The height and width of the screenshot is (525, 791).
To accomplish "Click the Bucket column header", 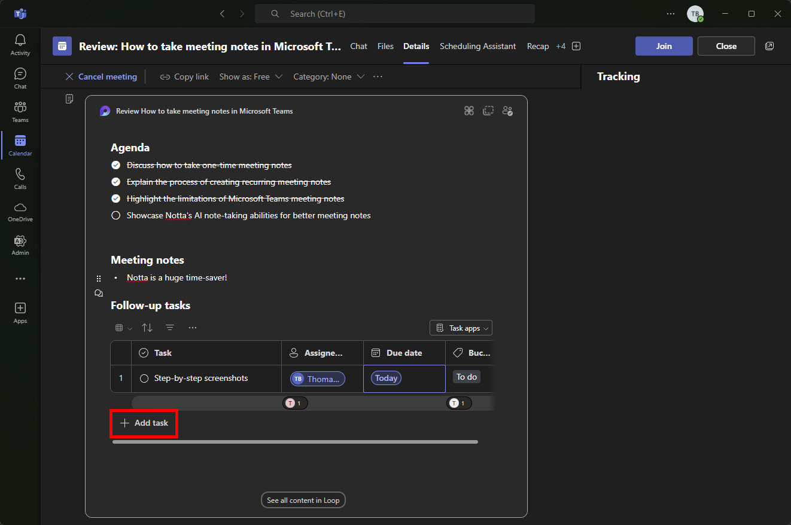I will click(x=470, y=353).
